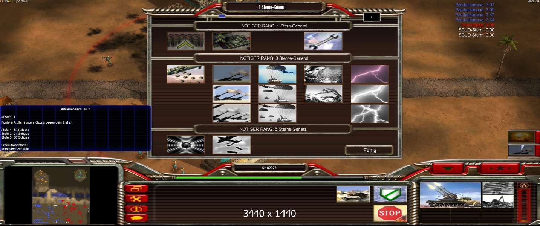Click the 'Kommandozentrale' tooltip text

tap(15, 149)
